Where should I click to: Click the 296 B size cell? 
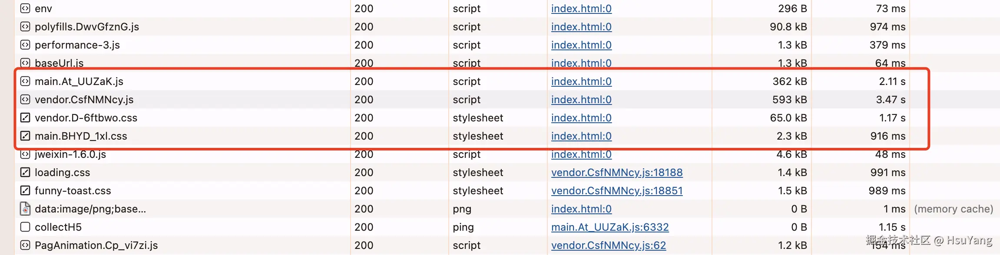[x=792, y=8]
